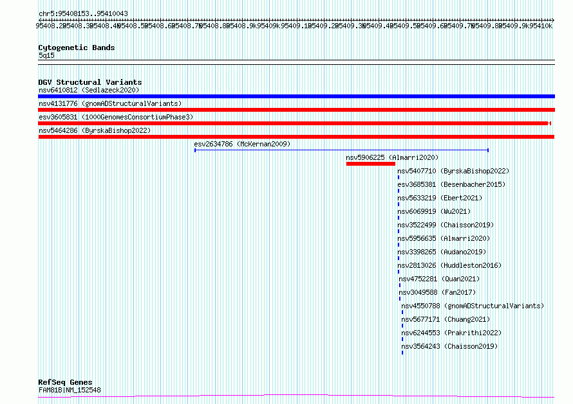Open nsv4131776 (gnomADStructuralVariants) top label
Screen dimensions: 573x404
110,103
